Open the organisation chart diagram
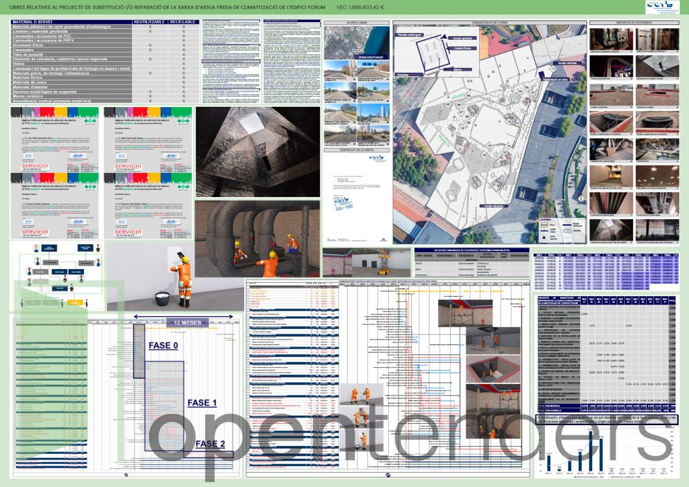This screenshot has width=689, height=487. click(x=57, y=276)
